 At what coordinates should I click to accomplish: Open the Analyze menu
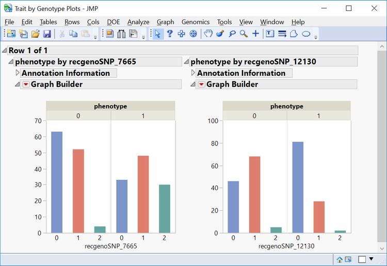click(x=138, y=22)
